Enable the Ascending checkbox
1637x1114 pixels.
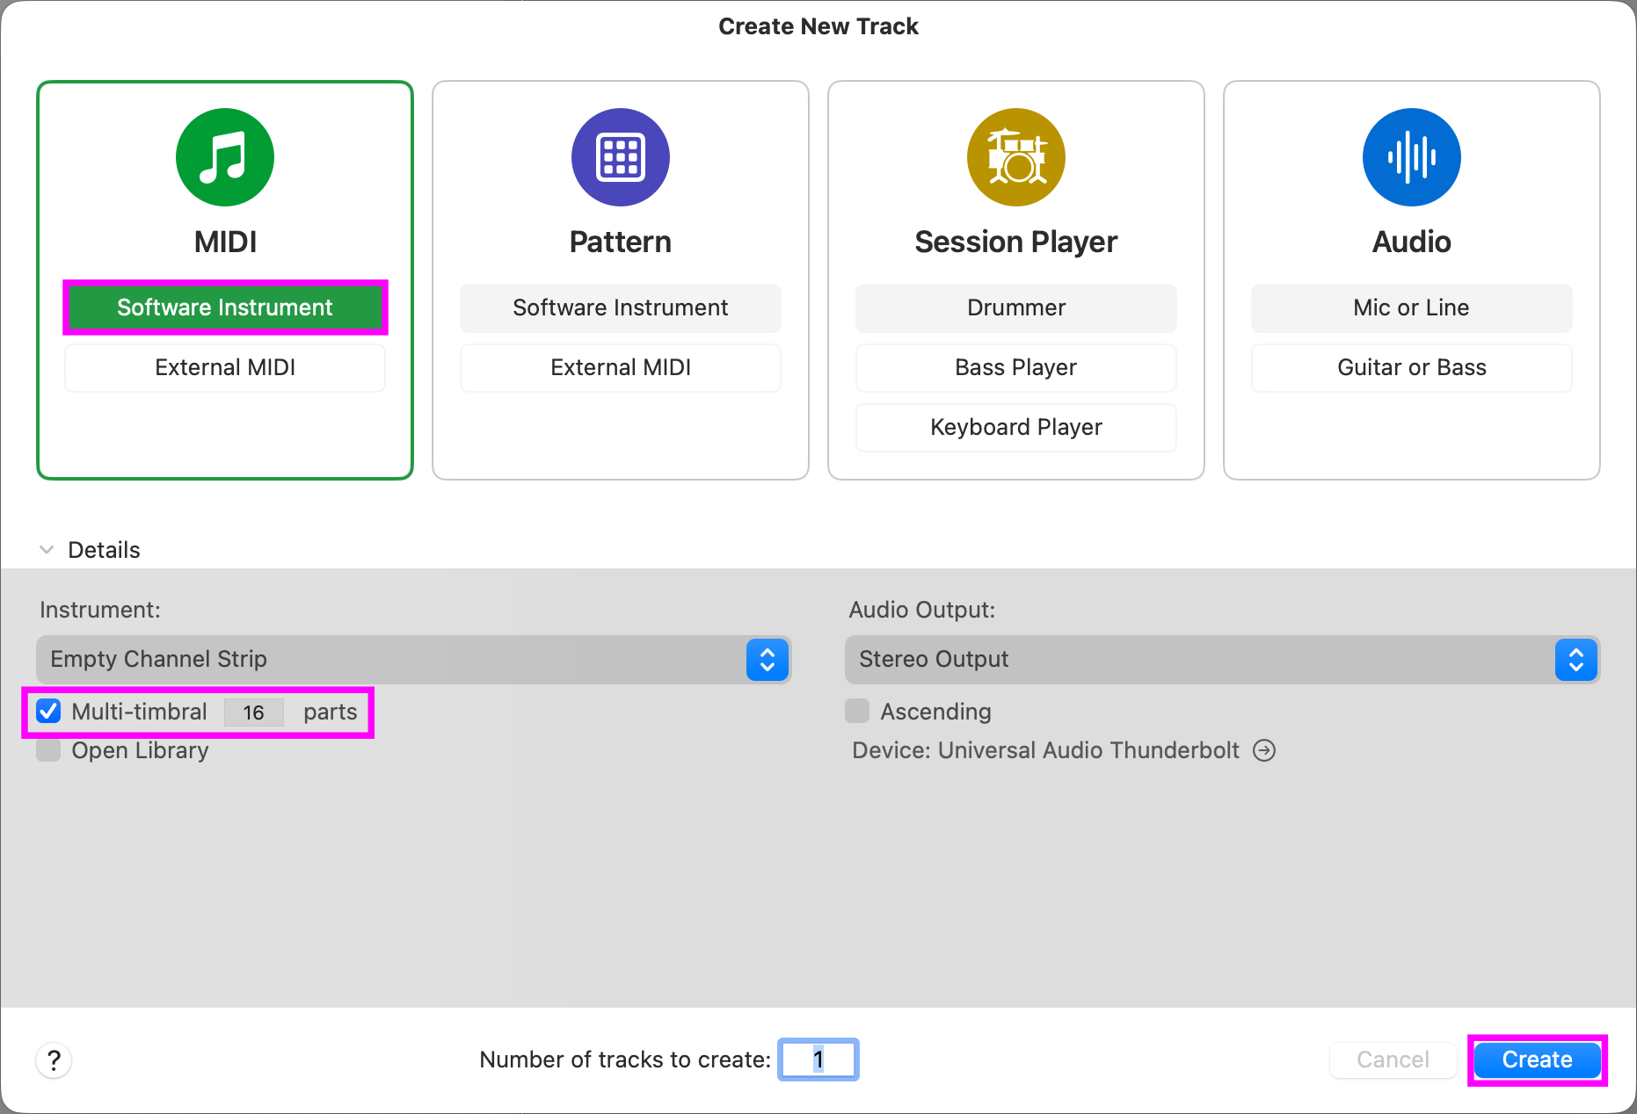pyautogui.click(x=857, y=712)
